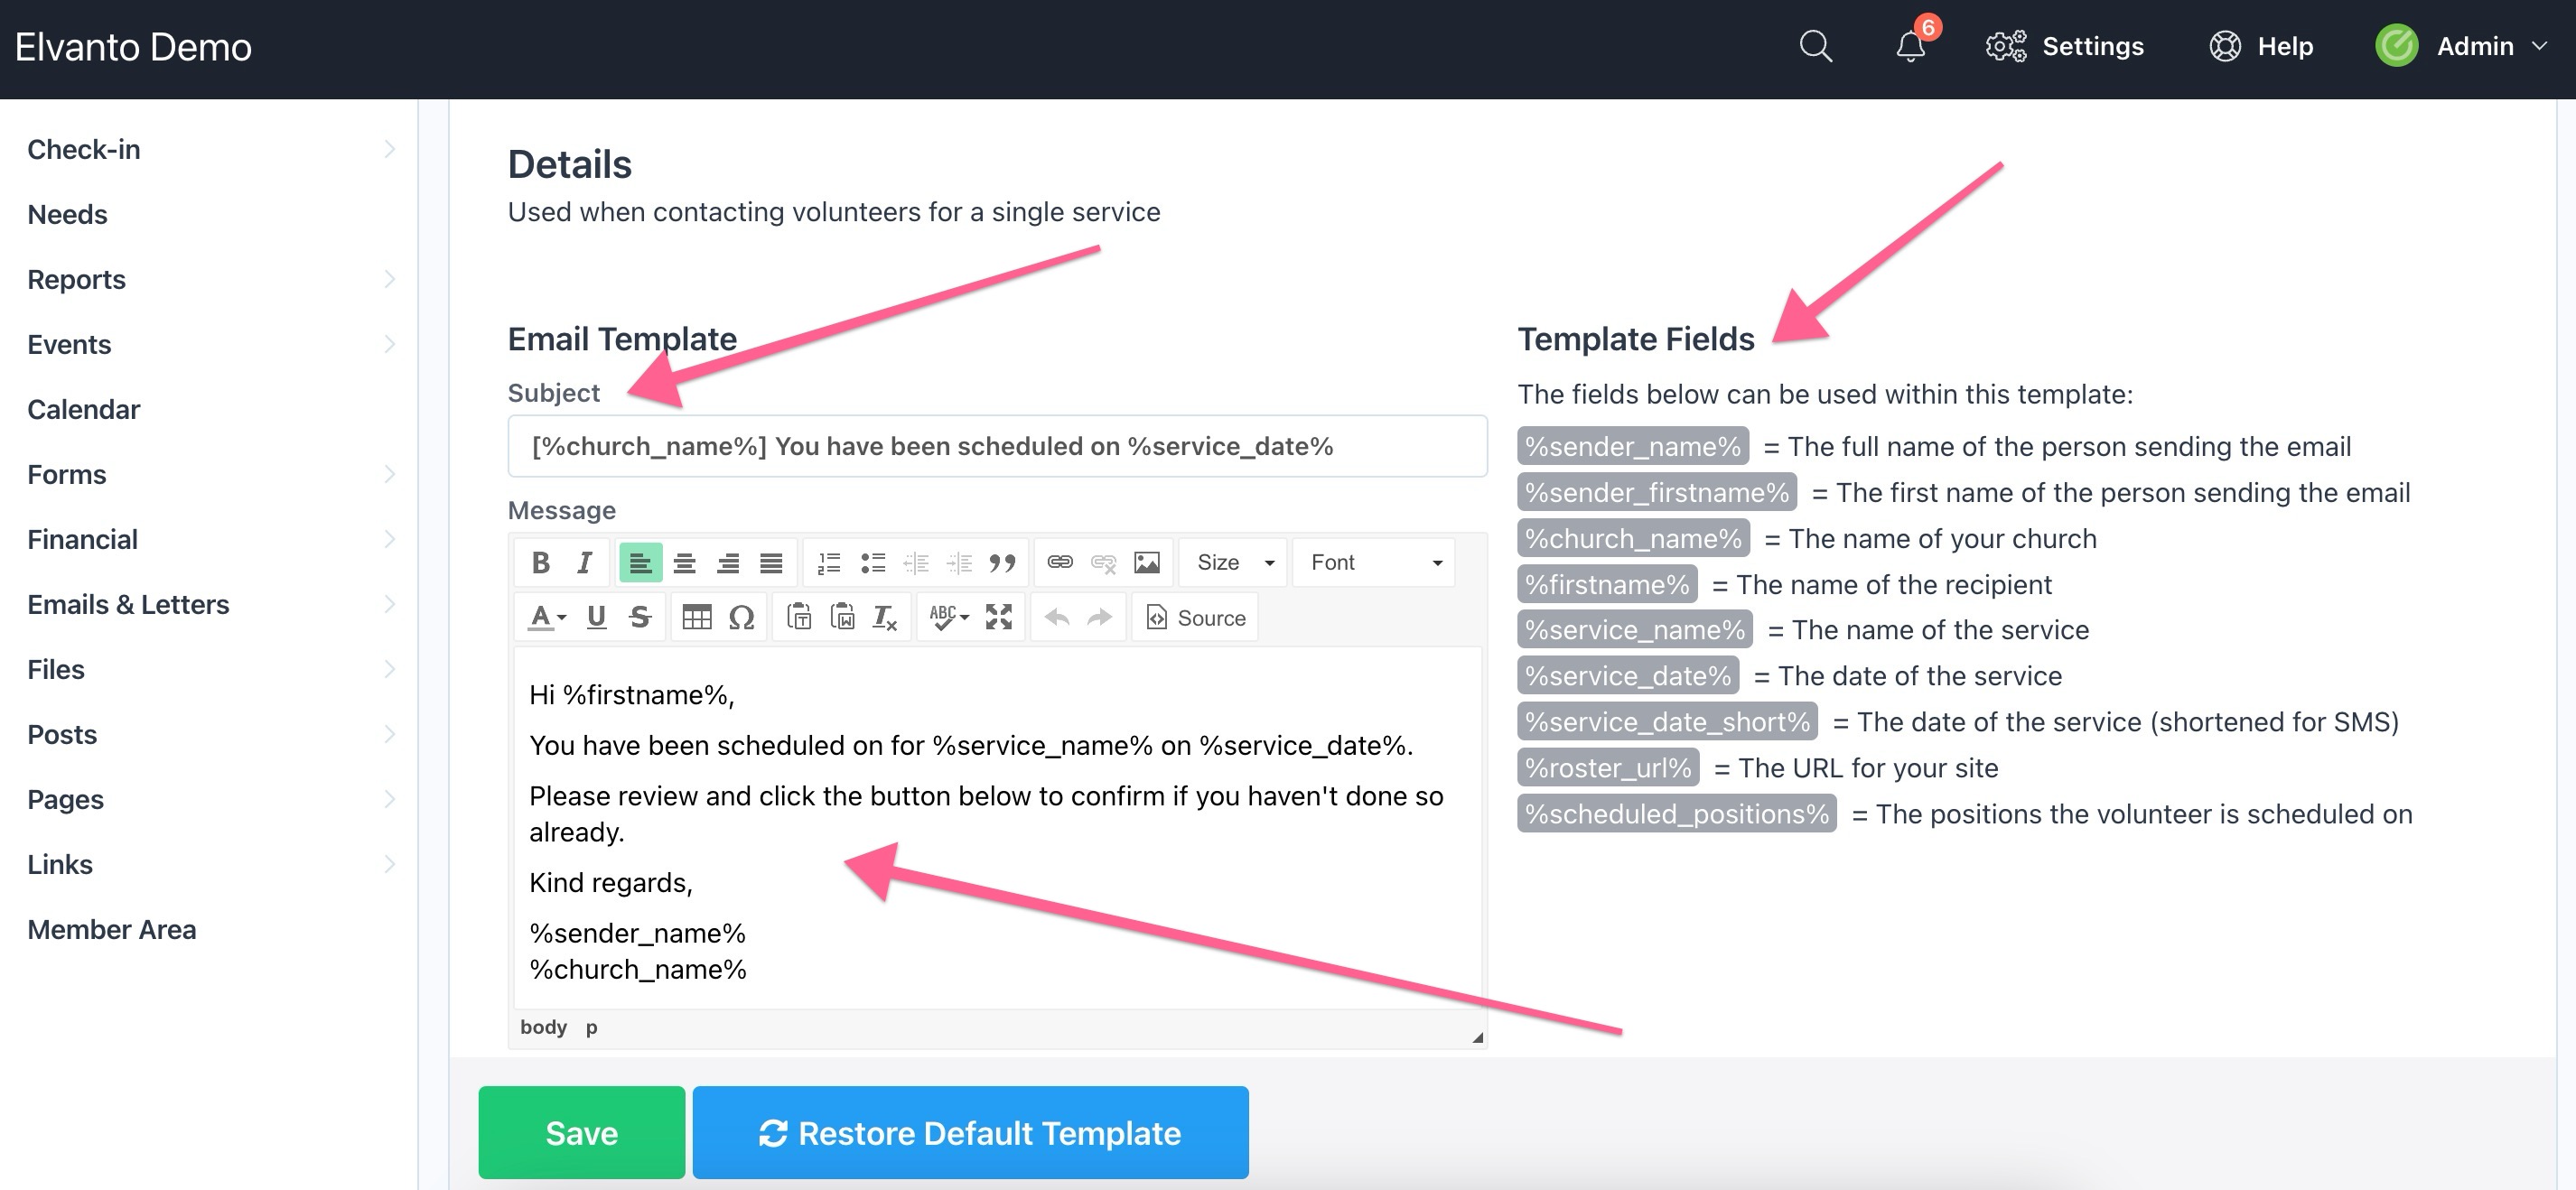This screenshot has height=1190, width=2576.
Task: Click the Bold formatting icon
Action: (540, 562)
